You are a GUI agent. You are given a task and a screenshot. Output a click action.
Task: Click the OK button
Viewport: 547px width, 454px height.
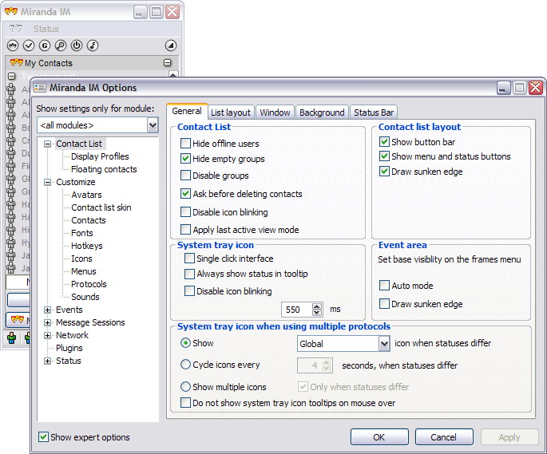click(x=379, y=437)
